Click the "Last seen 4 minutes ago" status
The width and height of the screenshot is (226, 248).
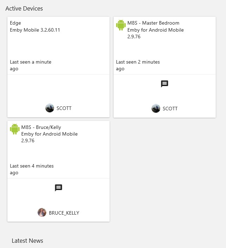pos(32,169)
